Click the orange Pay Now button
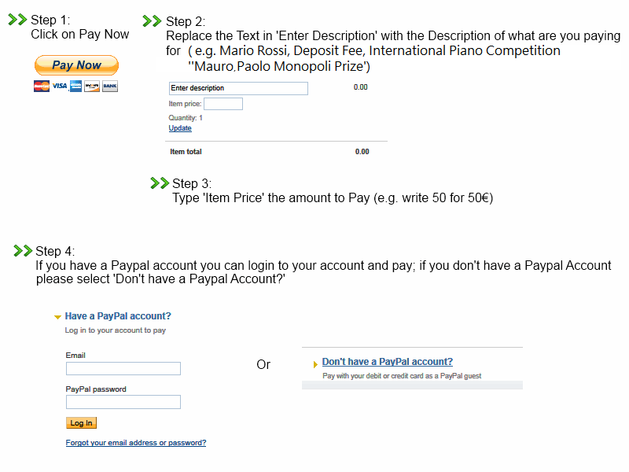The height and width of the screenshot is (472, 629). click(76, 65)
